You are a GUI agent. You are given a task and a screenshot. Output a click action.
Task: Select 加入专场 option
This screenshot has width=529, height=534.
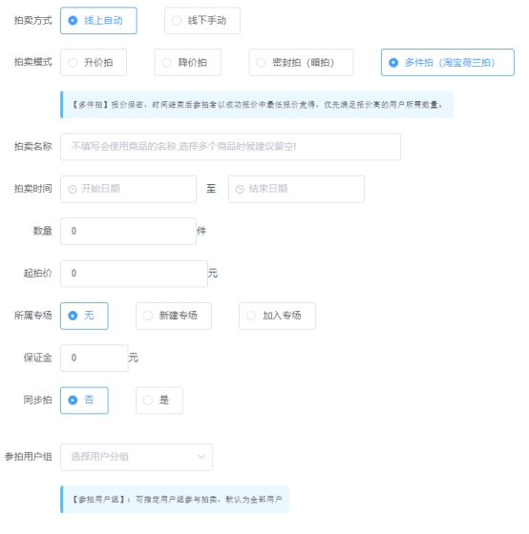coord(277,316)
